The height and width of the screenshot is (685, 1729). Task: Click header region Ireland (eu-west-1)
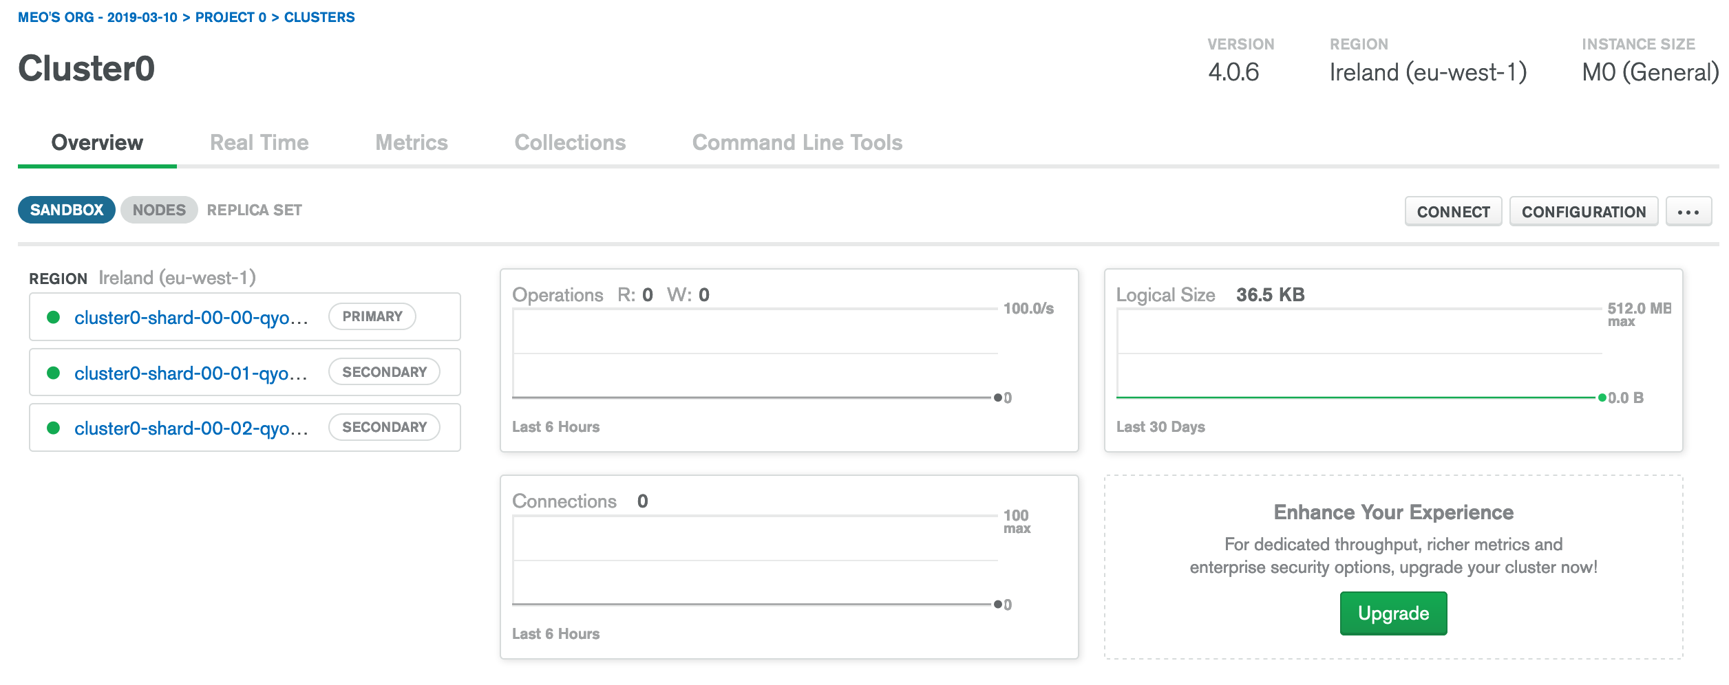point(1428,72)
